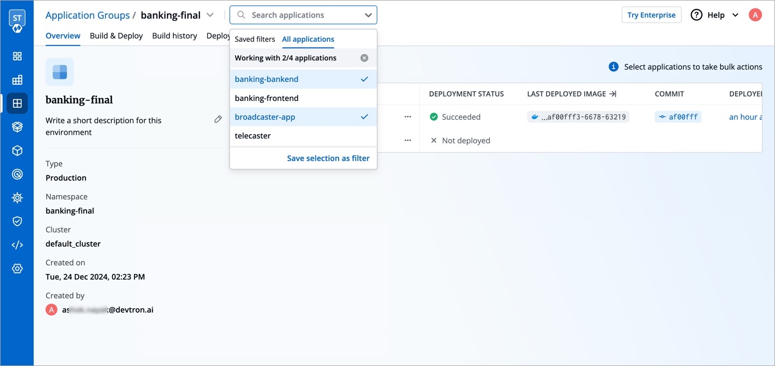
Task: Expand the Help dropdown chevron
Action: [735, 15]
